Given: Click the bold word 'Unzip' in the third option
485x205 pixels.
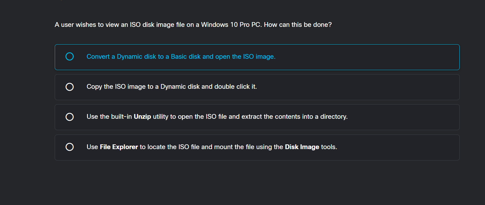Looking at the screenshot, I should tap(142, 117).
